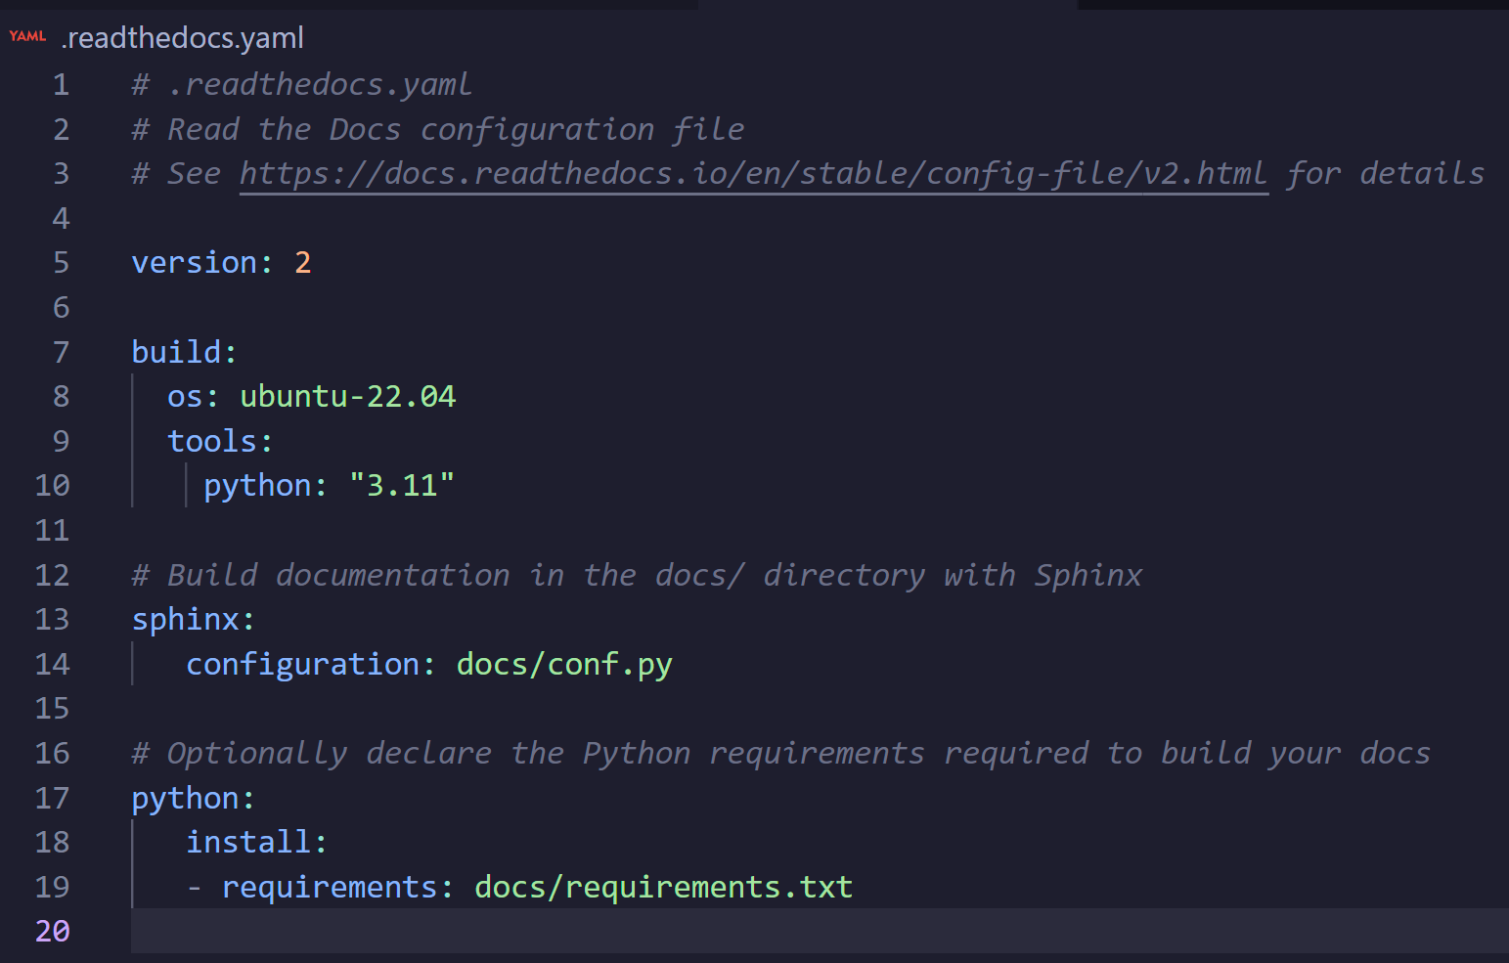Click the YAML file type icon
1509x963 pixels.
click(x=27, y=36)
